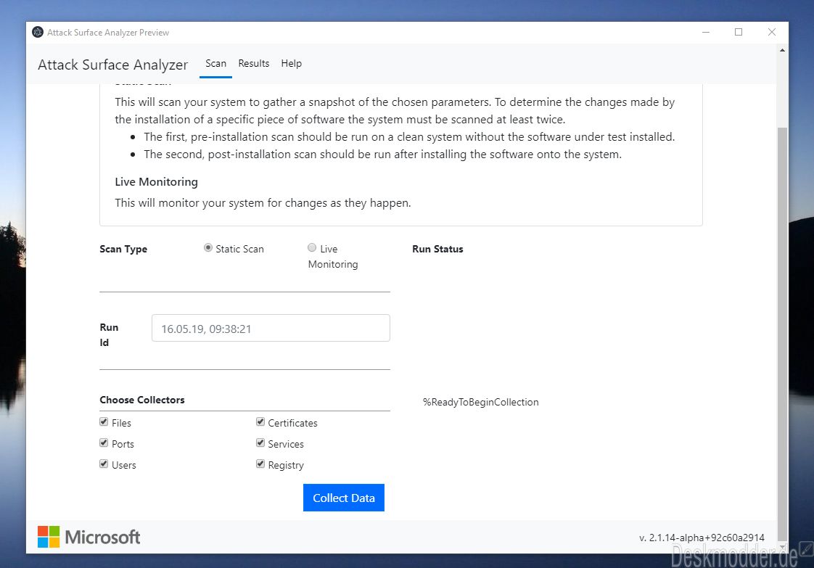Click the Collect Data button
The image size is (814, 568).
pyautogui.click(x=344, y=498)
